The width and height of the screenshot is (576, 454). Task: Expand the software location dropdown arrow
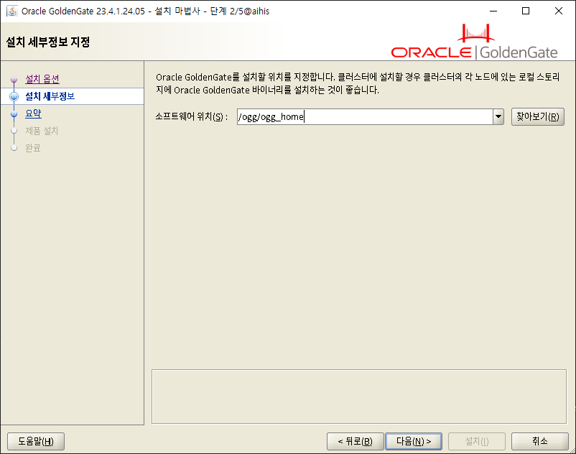tap(498, 117)
